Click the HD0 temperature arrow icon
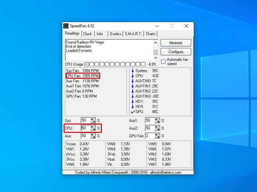The height and width of the screenshot is (192, 257). tap(133, 107)
